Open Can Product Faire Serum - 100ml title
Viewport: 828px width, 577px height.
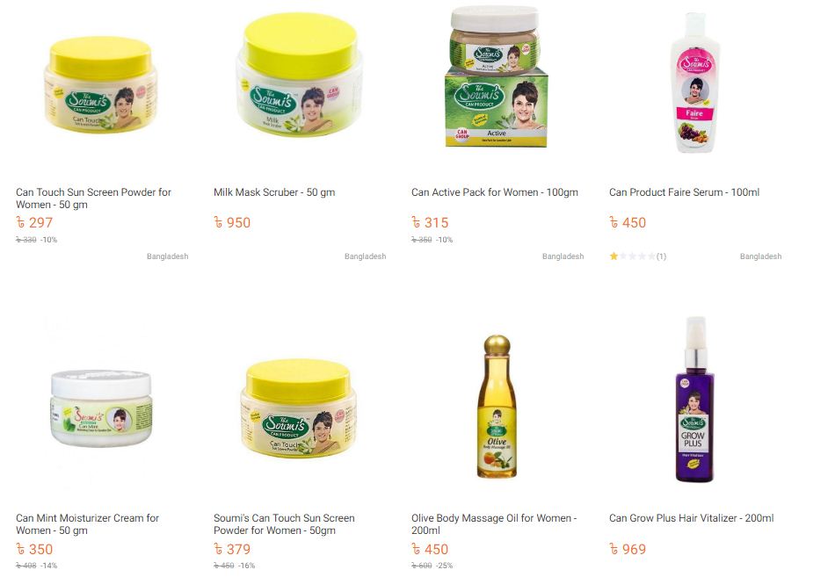click(685, 192)
